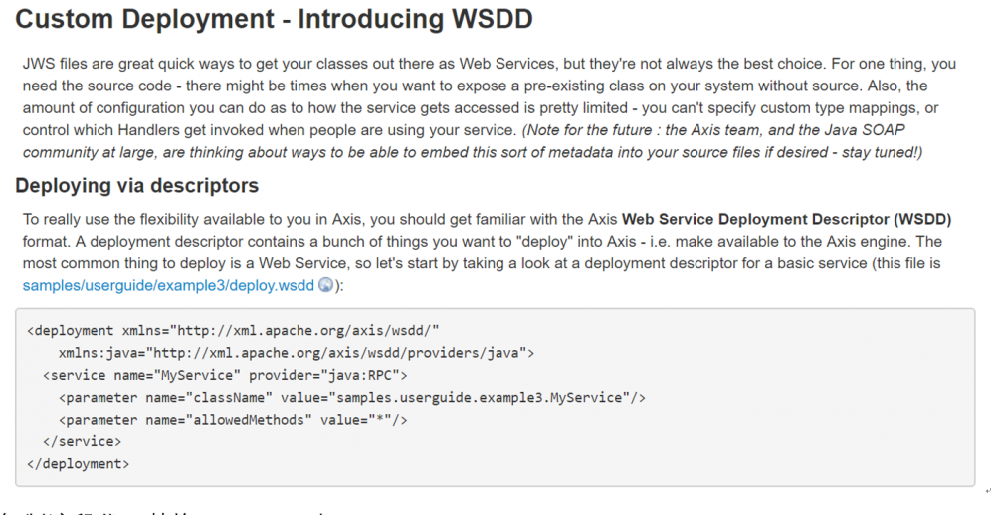Click the Custom Deployment - Introducing WSDD heading

coord(267,21)
